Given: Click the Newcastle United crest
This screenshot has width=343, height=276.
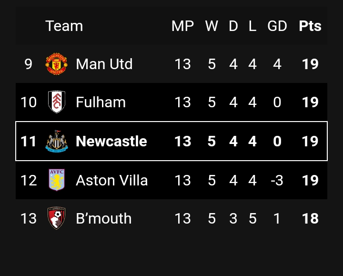Looking at the screenshot, I should click(x=57, y=141).
